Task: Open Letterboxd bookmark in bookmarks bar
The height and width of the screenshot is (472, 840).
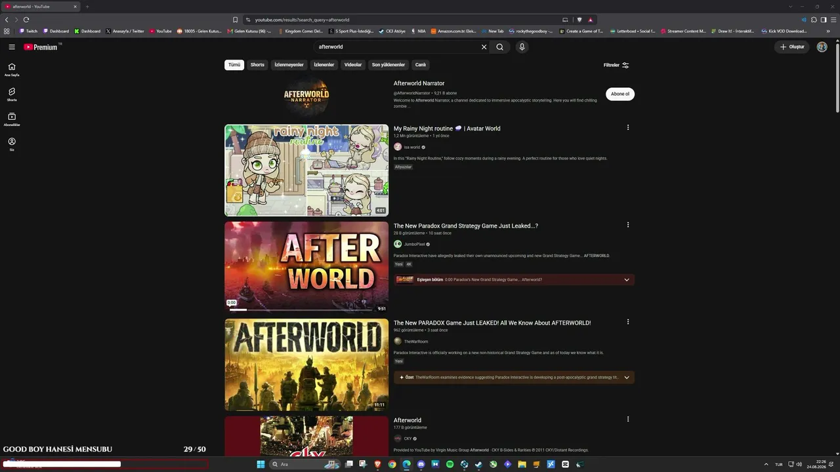Action: click(633, 31)
